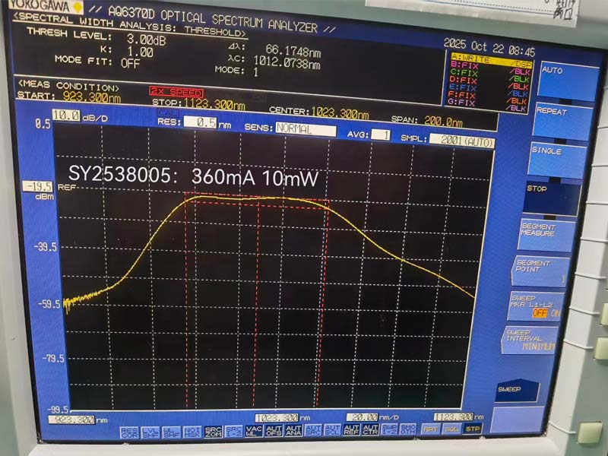The image size is (608, 456).
Task: Click the STP sweep status indicator
Action: coord(472,429)
